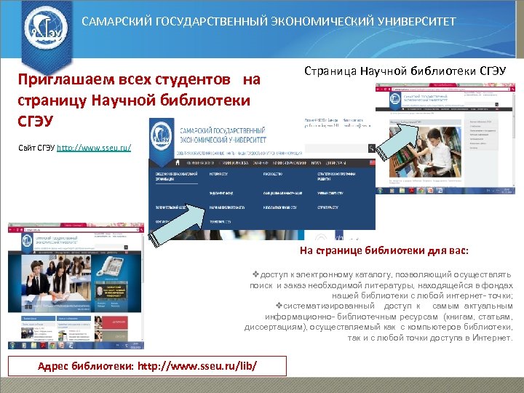524x393 pixels.
Task: Click the search icon on top-right library page
Action: pos(496,104)
